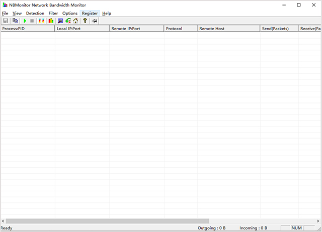This screenshot has height=232, width=322.
Task: Click the pin always-on-top icon
Action: [x=94, y=21]
